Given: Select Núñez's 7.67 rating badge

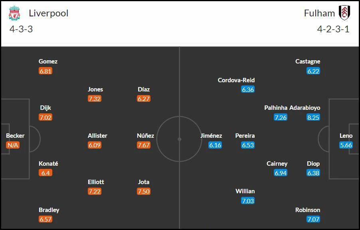Looking at the screenshot, I should pyautogui.click(x=144, y=145).
